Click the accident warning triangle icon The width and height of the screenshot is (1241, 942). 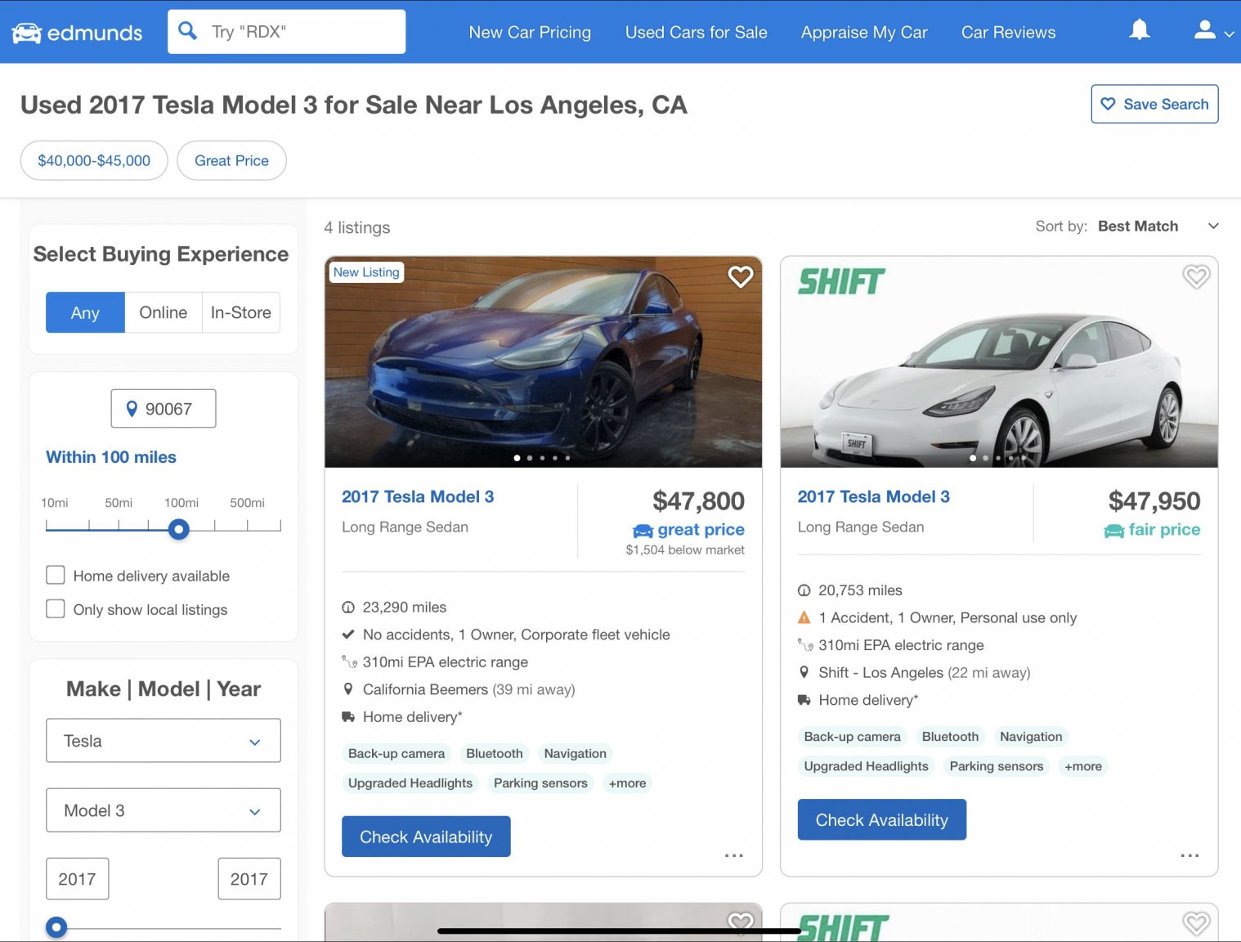pos(804,617)
